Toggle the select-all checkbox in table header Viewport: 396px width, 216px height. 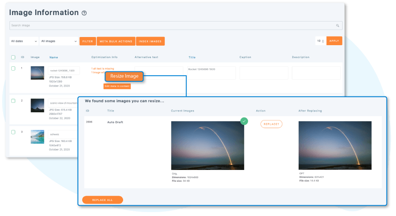pos(13,57)
